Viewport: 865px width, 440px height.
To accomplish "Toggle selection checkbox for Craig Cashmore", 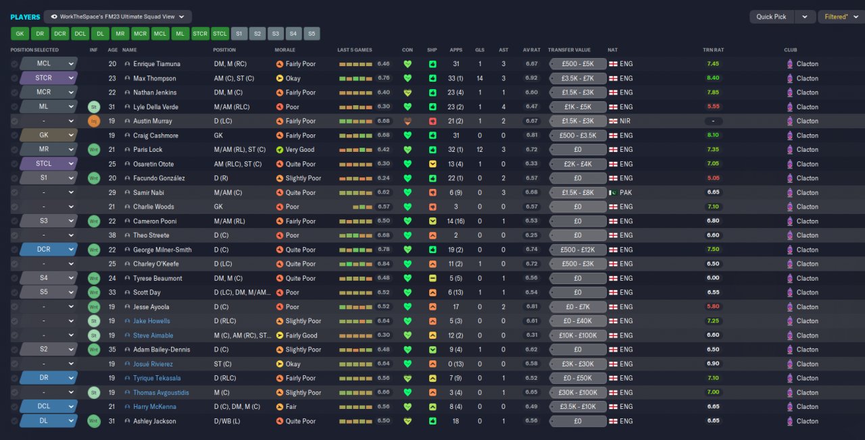I will point(14,136).
